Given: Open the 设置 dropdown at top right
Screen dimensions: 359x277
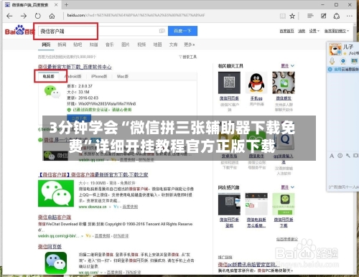Looking at the screenshot, I should coord(314,31).
